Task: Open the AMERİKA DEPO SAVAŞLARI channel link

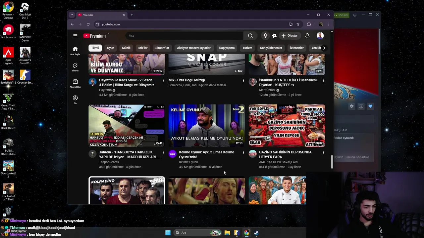Action: (x=278, y=162)
